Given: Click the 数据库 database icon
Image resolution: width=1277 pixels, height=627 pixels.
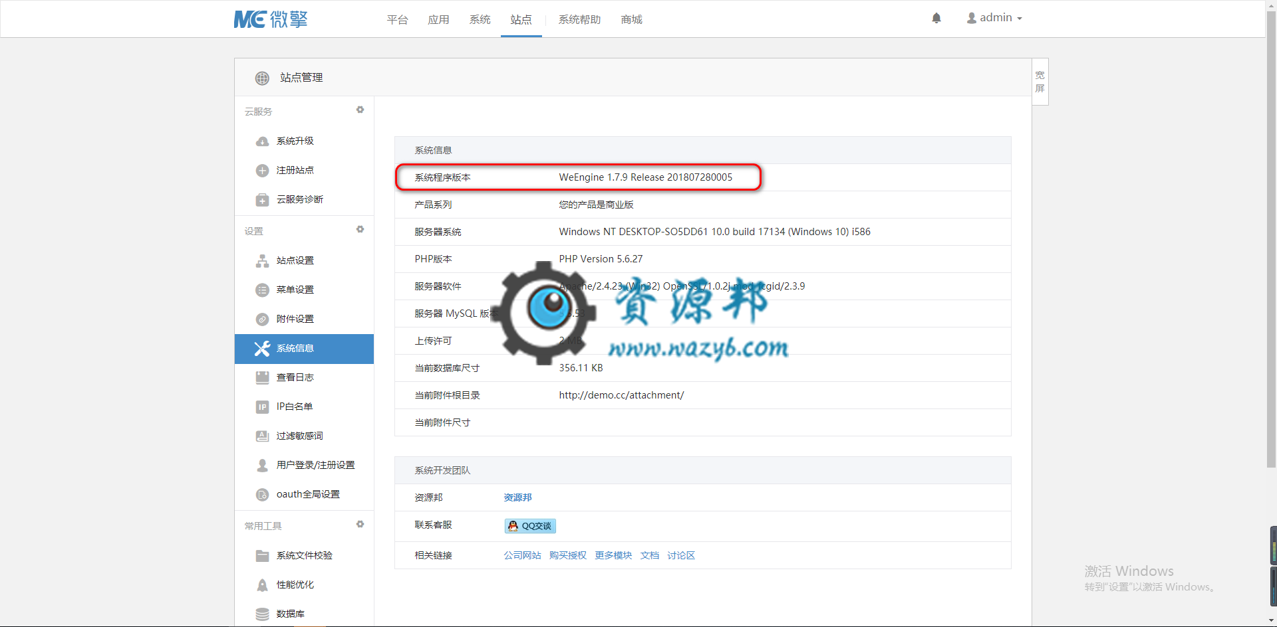Looking at the screenshot, I should click(262, 614).
